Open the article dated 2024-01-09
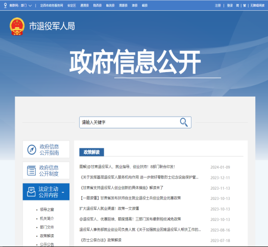 pos(127,167)
